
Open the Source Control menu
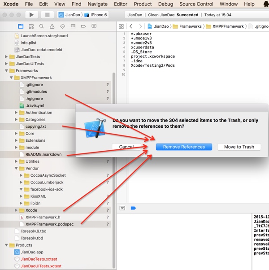pyautogui.click(x=196, y=4)
